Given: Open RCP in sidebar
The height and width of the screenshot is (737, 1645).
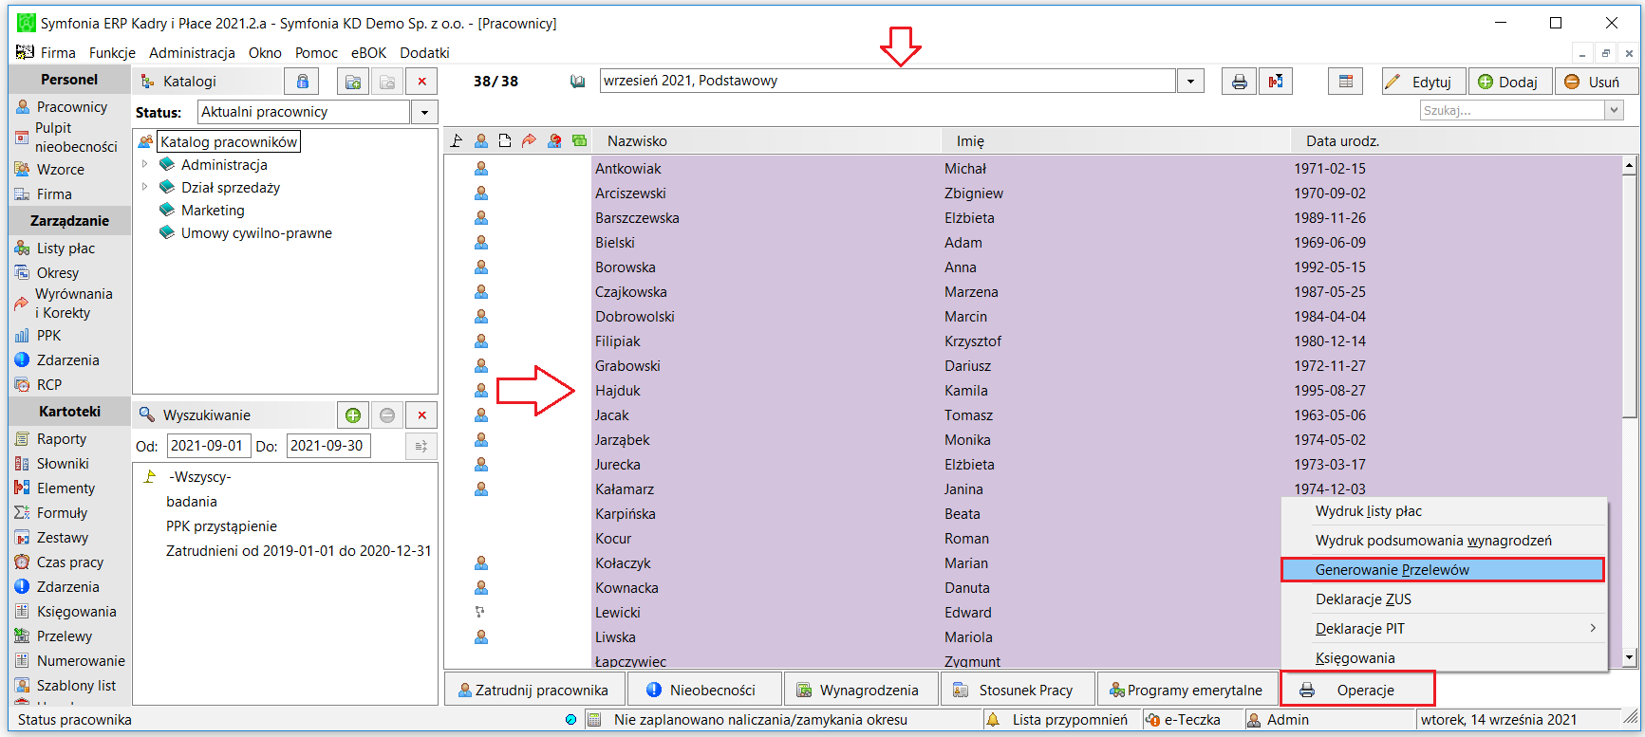Looking at the screenshot, I should 48,385.
